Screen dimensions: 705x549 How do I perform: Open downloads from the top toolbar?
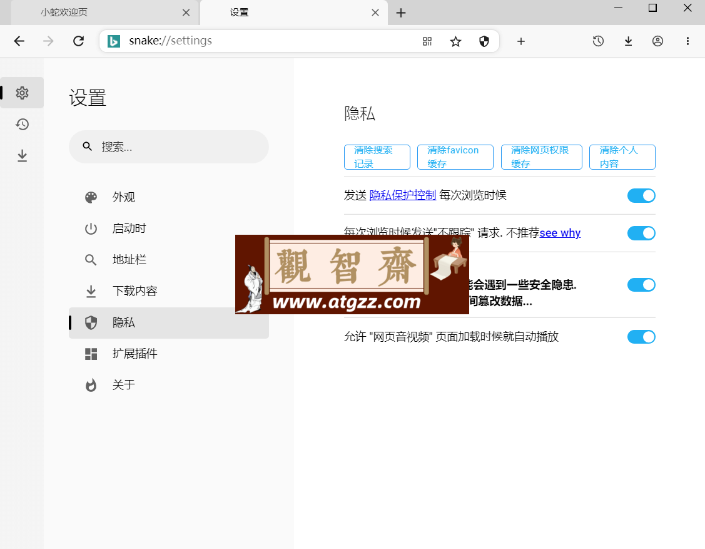click(x=628, y=41)
